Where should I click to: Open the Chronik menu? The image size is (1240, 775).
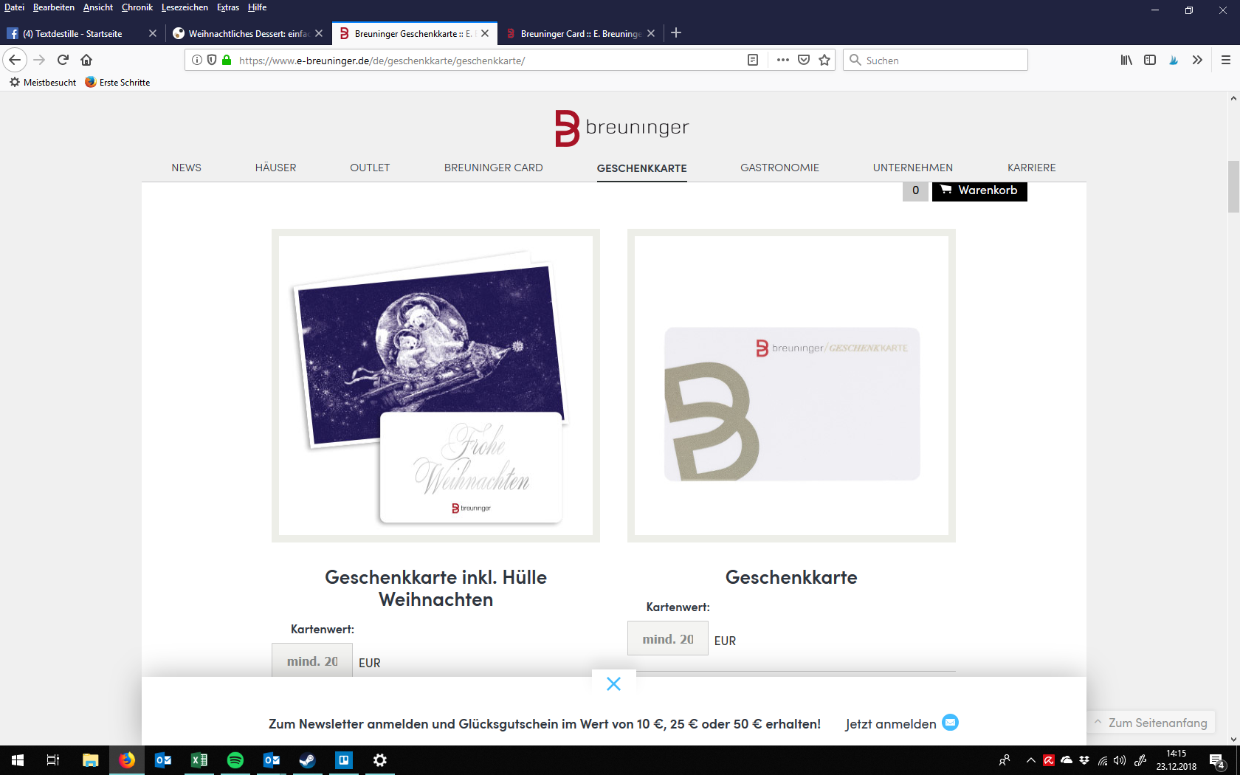[x=137, y=7]
